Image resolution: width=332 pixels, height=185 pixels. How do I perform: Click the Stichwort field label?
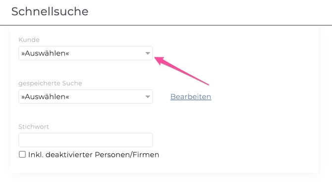tap(34, 127)
